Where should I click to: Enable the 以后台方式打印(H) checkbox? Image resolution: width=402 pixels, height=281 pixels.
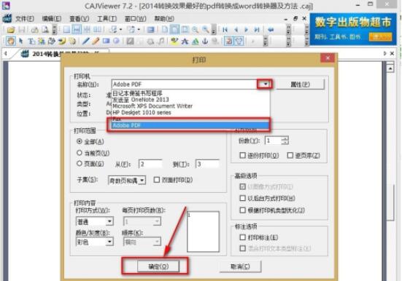[242, 198]
